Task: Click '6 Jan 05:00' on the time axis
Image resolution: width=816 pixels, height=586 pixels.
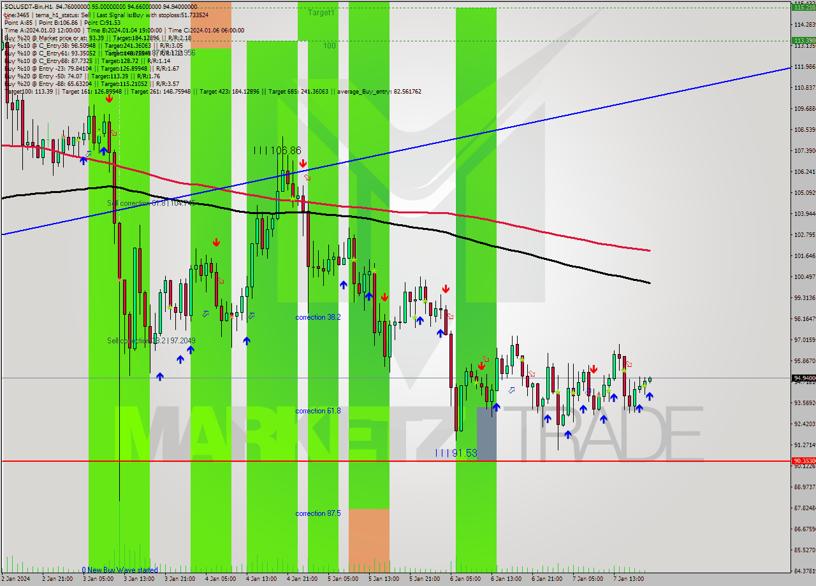Action: click(x=465, y=579)
